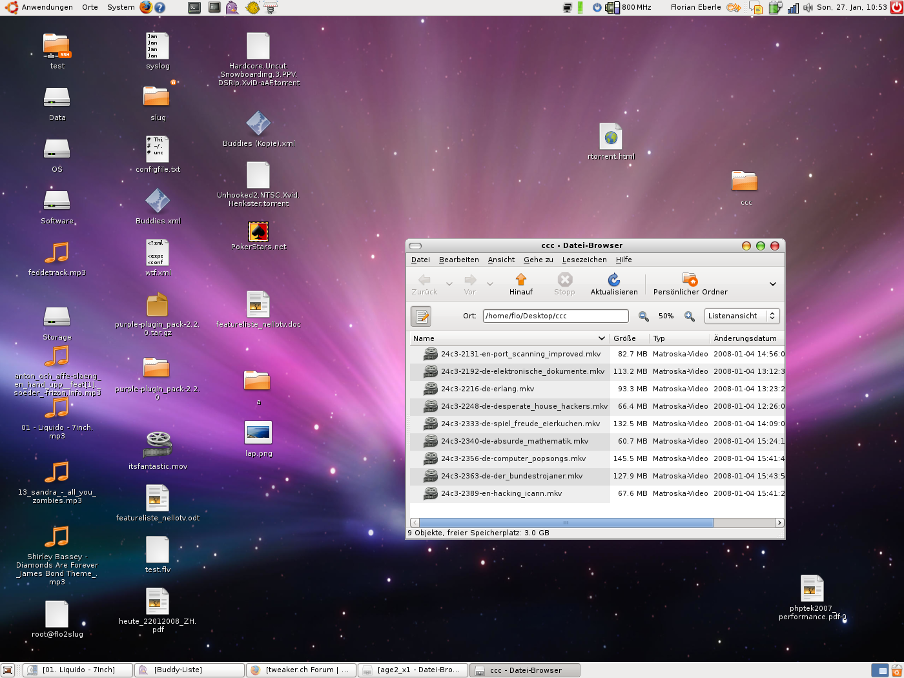This screenshot has width=904, height=678.
Task: Click the Firefox launcher in top panel
Action: point(146,7)
